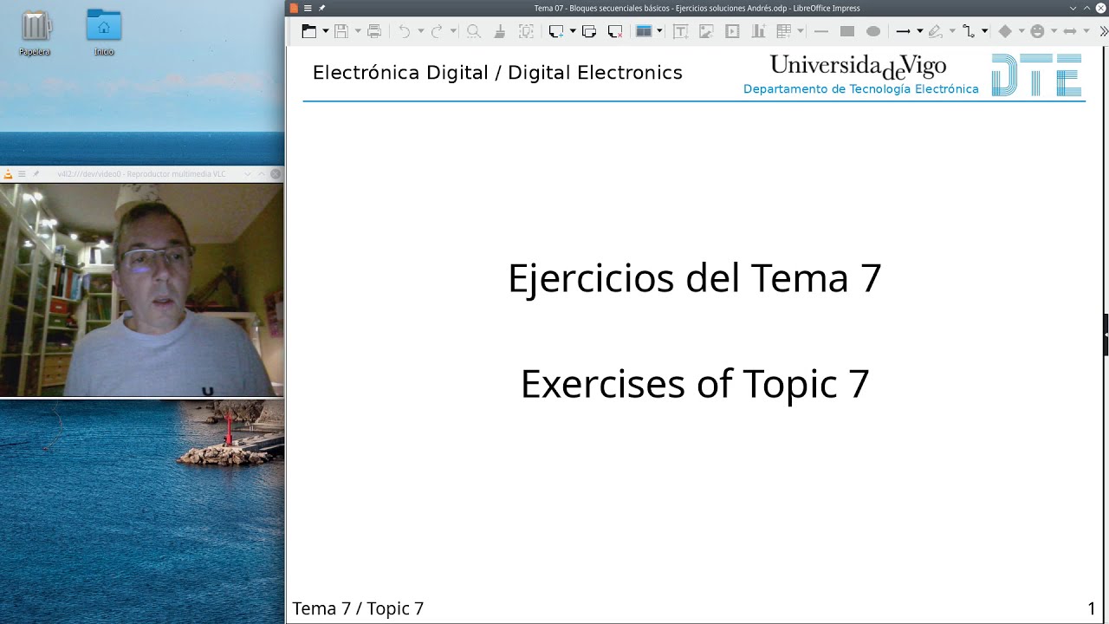The height and width of the screenshot is (624, 1109).
Task: Click the Zoom and Pan icon
Action: coord(526,31)
